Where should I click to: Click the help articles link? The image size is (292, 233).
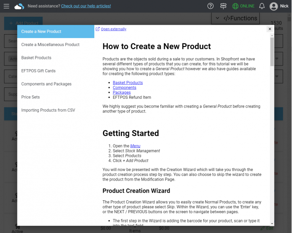pyautogui.click(x=86, y=6)
